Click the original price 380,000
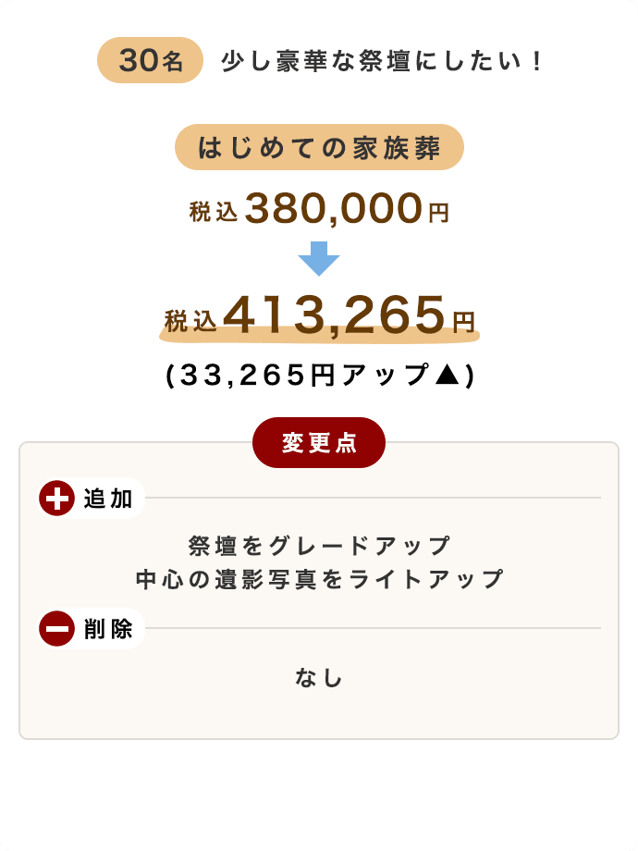The image size is (638, 851). pyautogui.click(x=334, y=210)
